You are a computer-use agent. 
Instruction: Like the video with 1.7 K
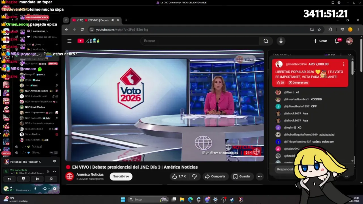pyautogui.click(x=179, y=177)
